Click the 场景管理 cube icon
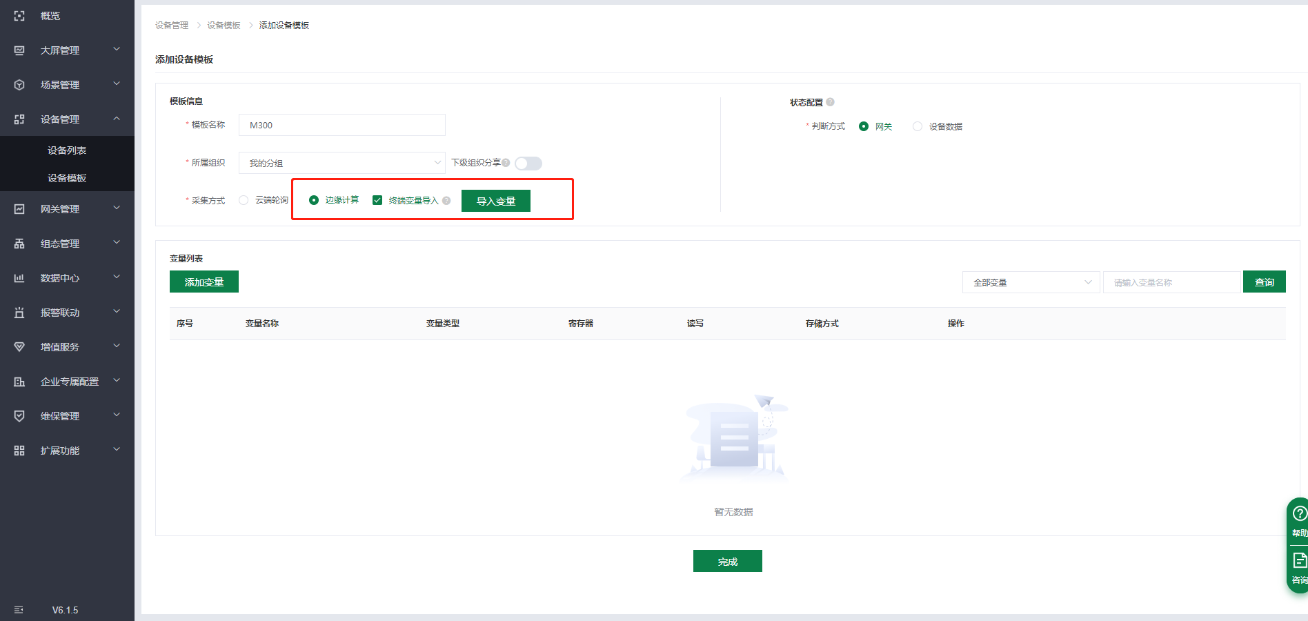 tap(19, 85)
